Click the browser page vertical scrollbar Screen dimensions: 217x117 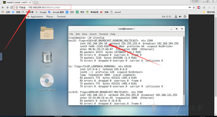(216, 57)
